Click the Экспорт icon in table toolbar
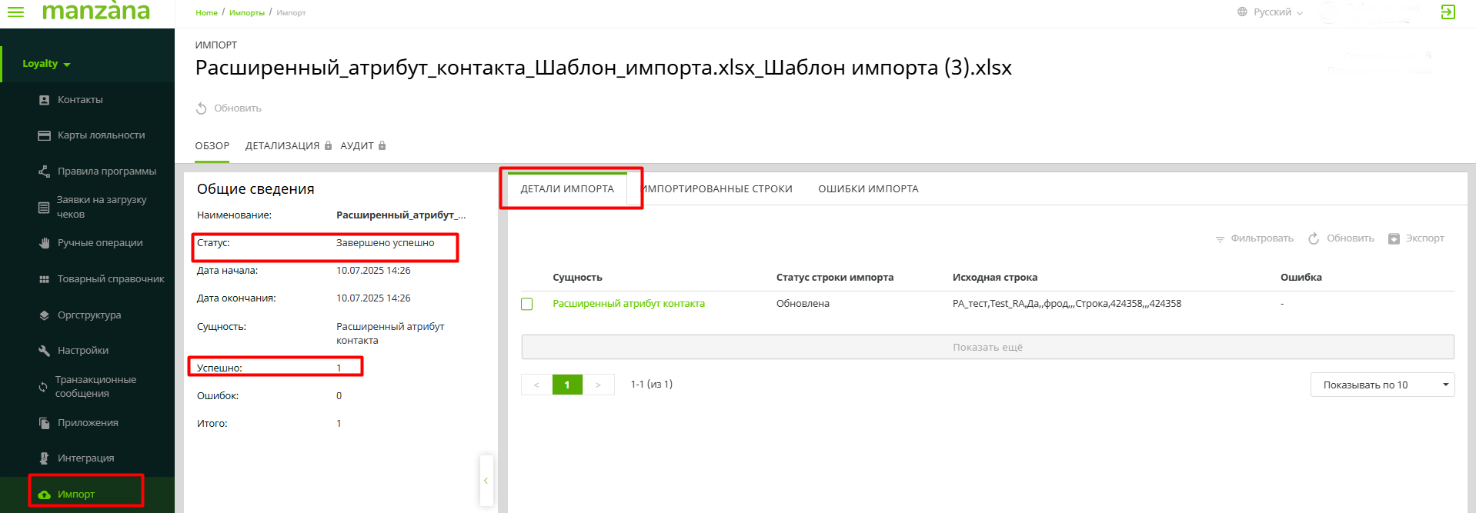The image size is (1476, 513). point(1394,238)
